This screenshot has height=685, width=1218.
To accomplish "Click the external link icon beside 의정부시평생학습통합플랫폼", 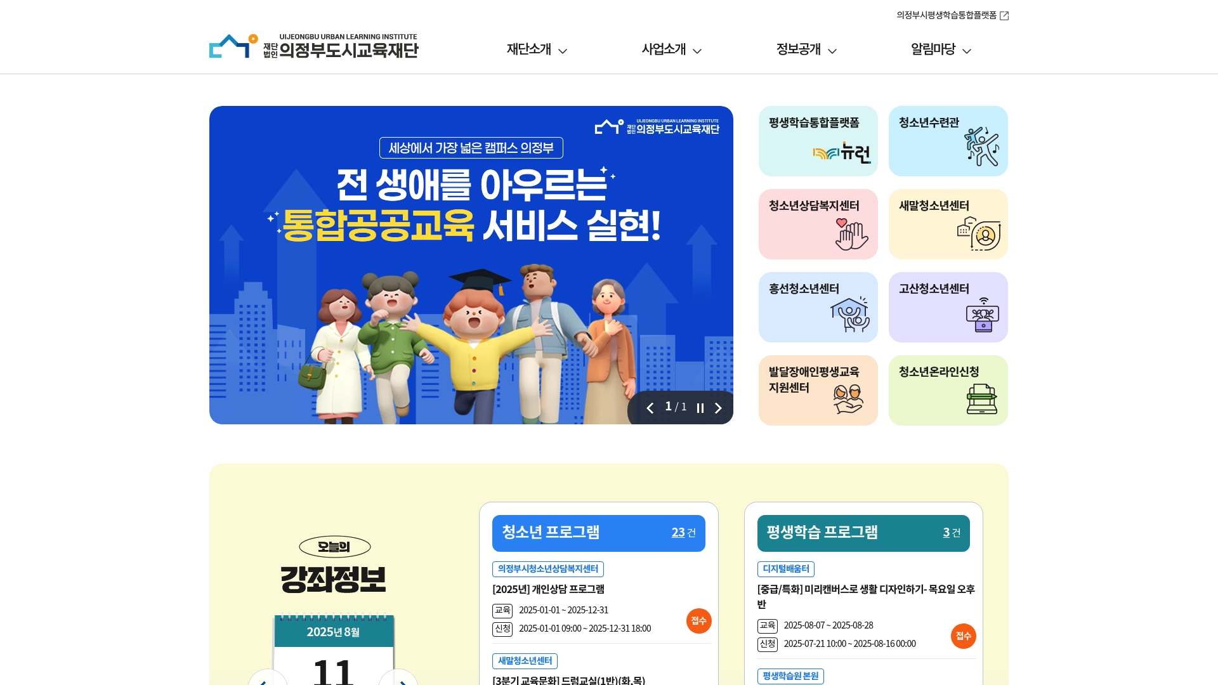I will pyautogui.click(x=1004, y=16).
